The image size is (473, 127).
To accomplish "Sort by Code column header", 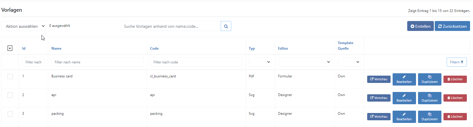I will tap(154, 48).
